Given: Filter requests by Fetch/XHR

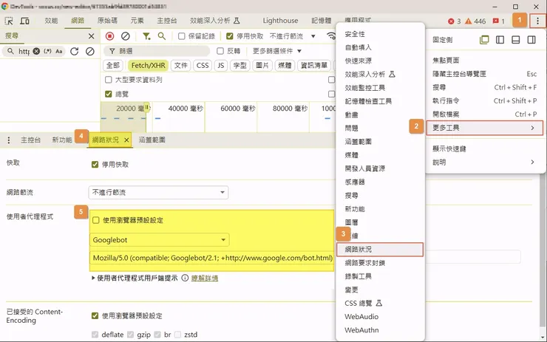Looking at the screenshot, I should coord(149,66).
